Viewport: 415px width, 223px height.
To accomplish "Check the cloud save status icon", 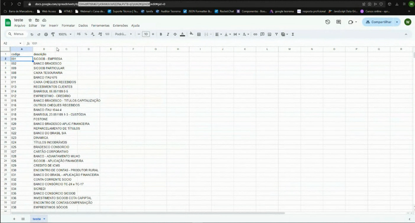I will pyautogui.click(x=44, y=20).
